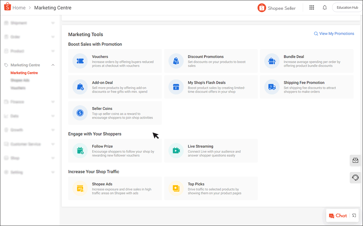Click the Shipping Fee Promotion icon
Image resolution: width=363 pixels, height=226 pixels.
(x=272, y=87)
